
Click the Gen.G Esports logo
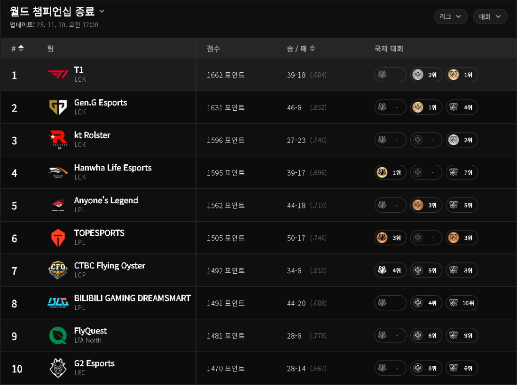(x=58, y=108)
